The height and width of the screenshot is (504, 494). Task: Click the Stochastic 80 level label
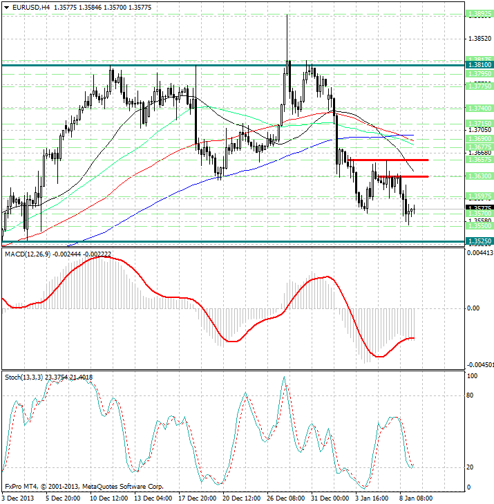click(x=471, y=396)
